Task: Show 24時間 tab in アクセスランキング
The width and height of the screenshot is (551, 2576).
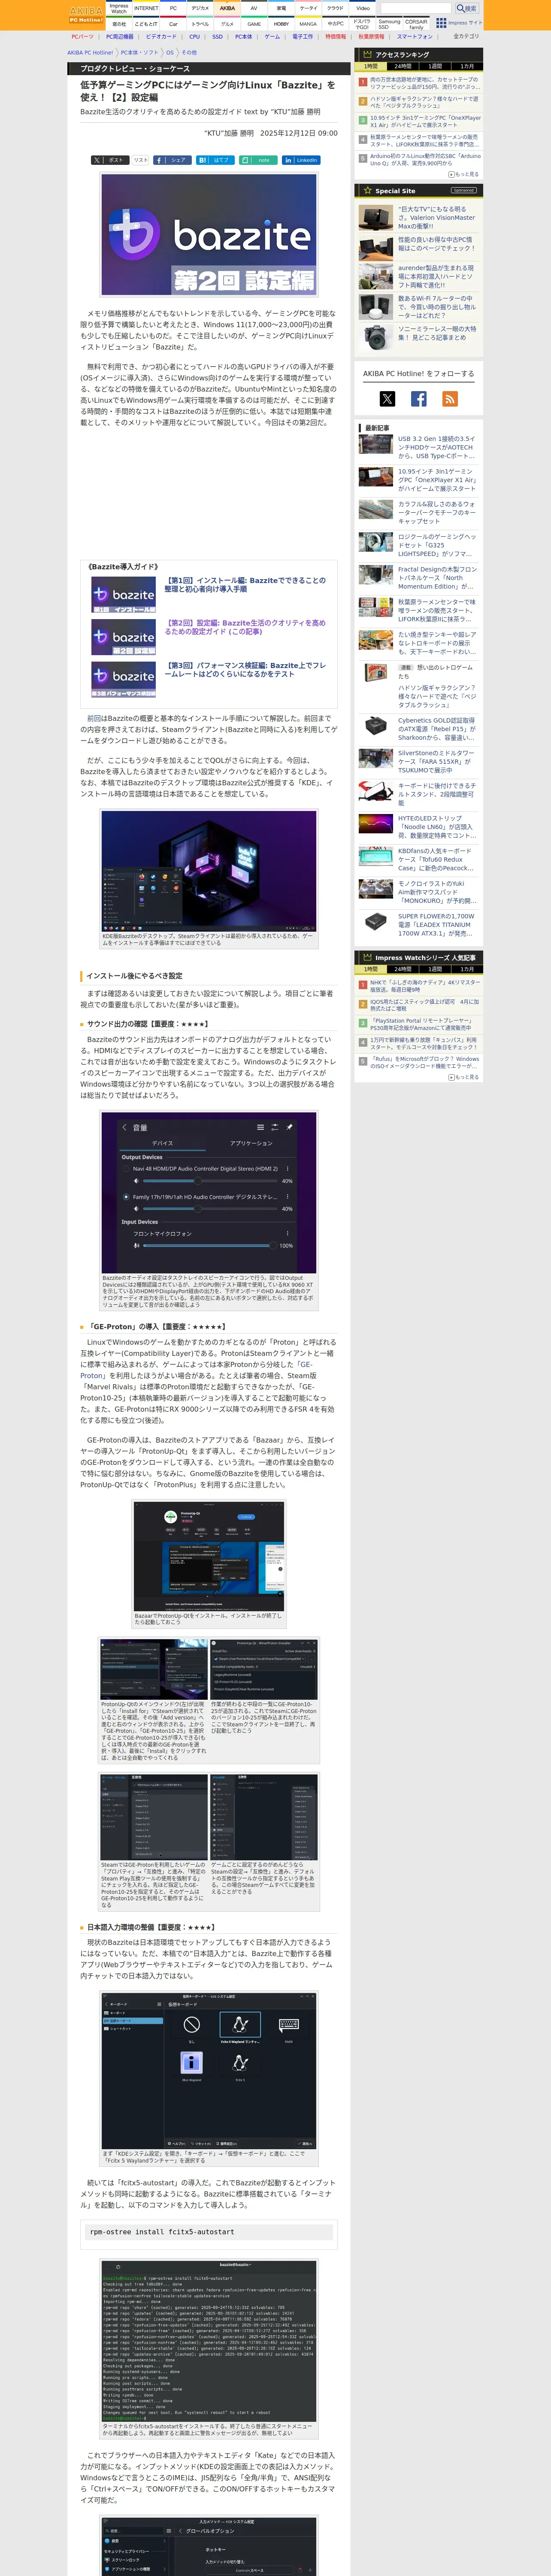Action: click(402, 66)
